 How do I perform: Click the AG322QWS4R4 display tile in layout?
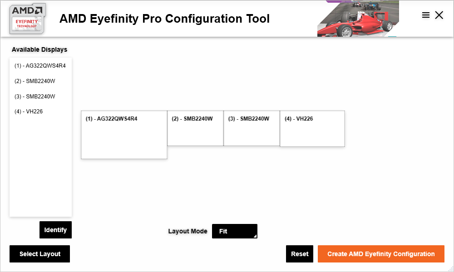(124, 135)
